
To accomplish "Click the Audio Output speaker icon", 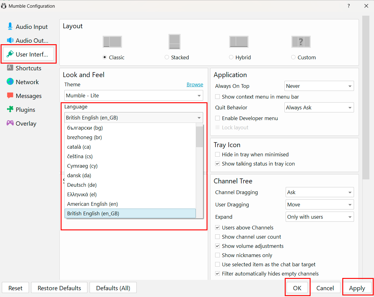I will pos(10,41).
